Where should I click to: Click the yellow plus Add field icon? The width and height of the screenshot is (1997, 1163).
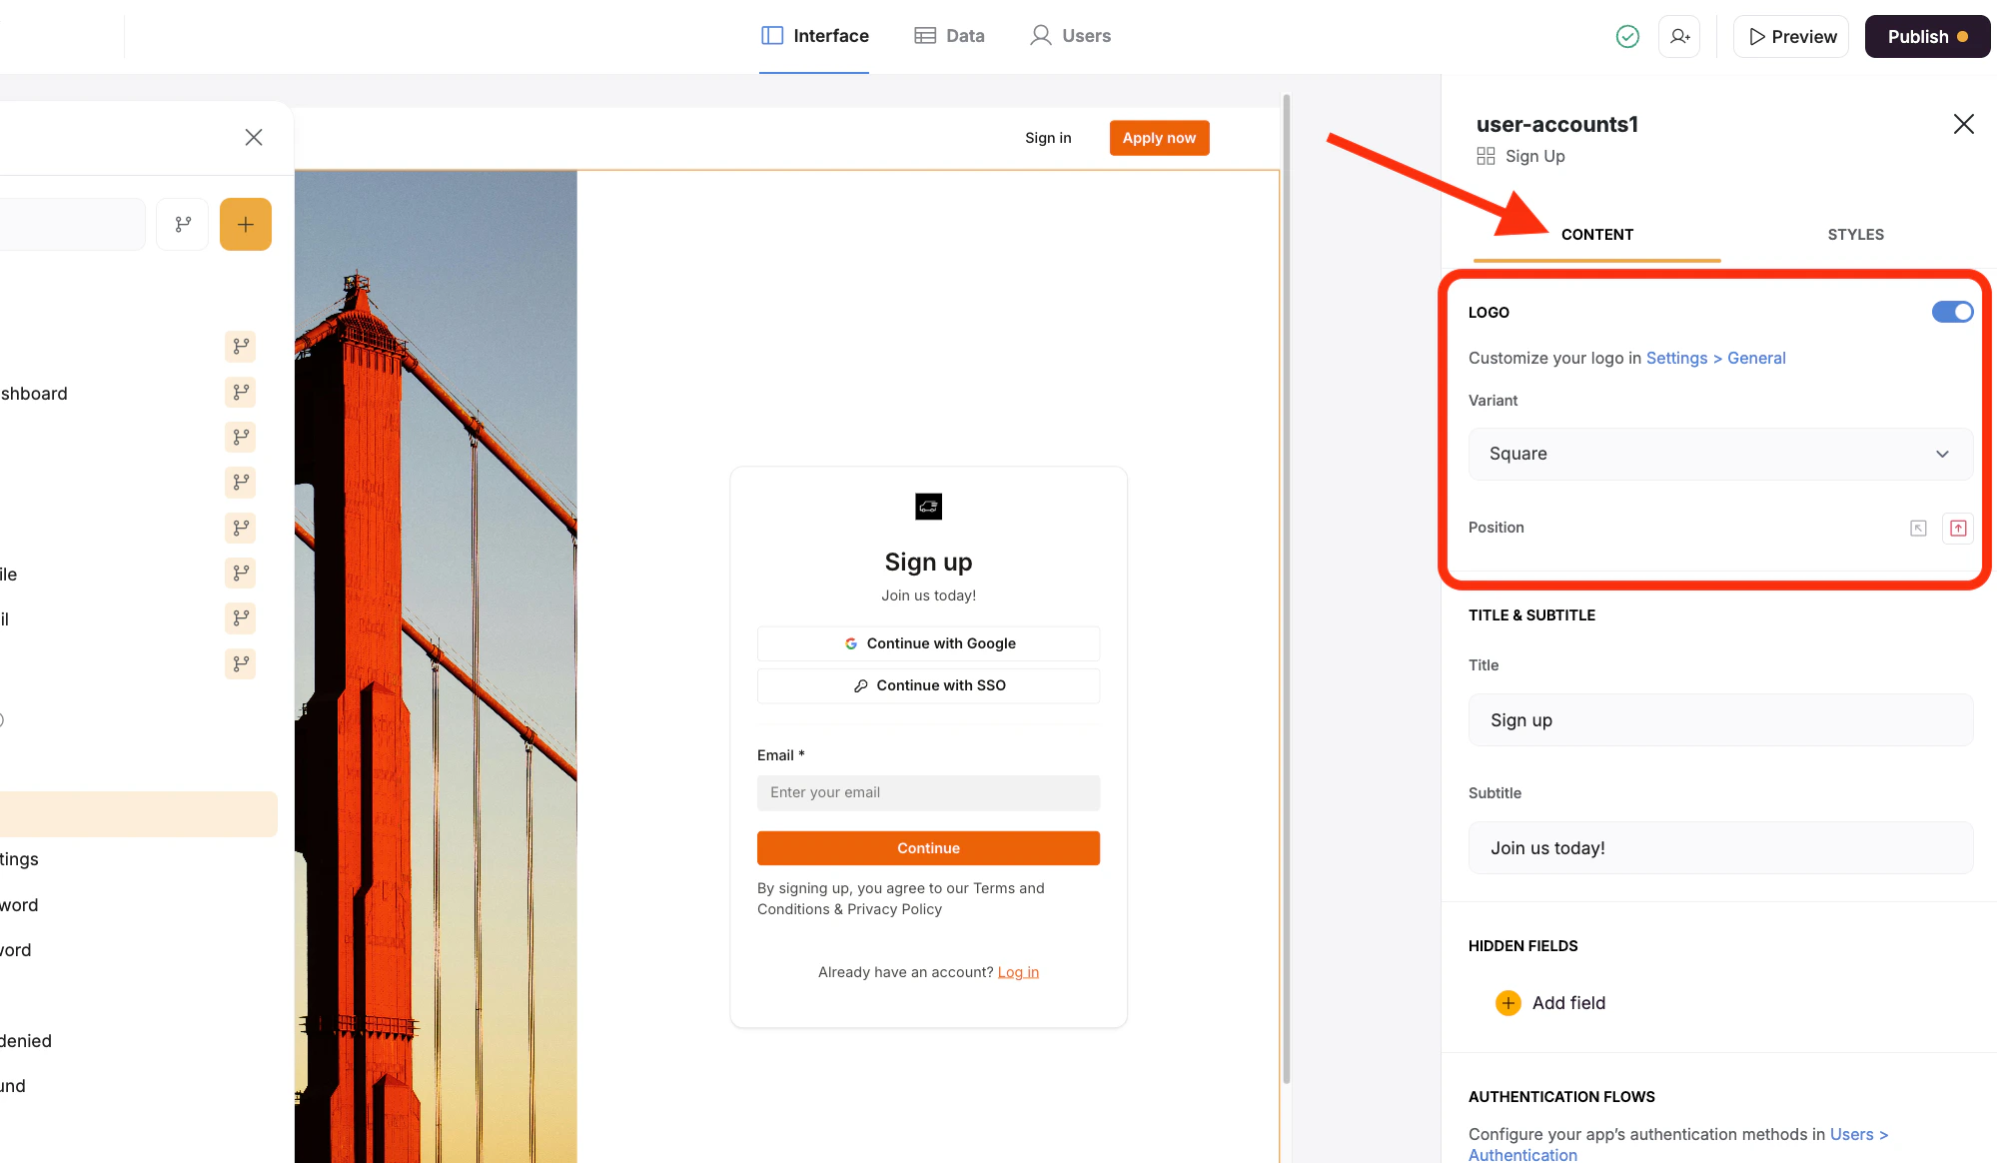click(x=1507, y=1003)
